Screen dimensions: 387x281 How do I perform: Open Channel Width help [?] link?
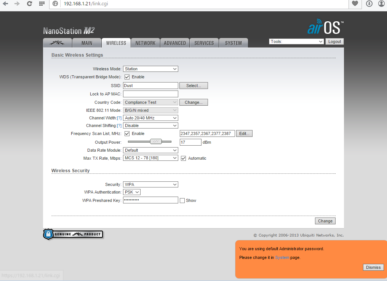(x=119, y=118)
